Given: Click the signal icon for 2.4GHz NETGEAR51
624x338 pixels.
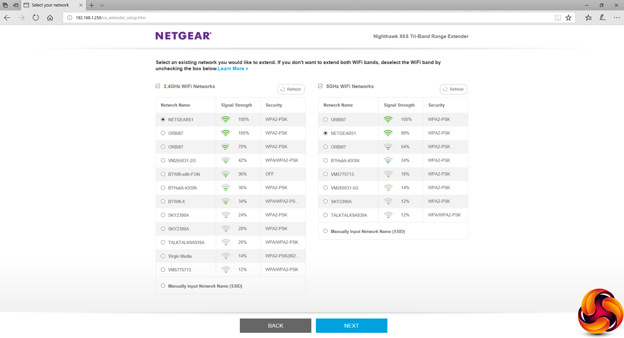Looking at the screenshot, I should point(226,120).
